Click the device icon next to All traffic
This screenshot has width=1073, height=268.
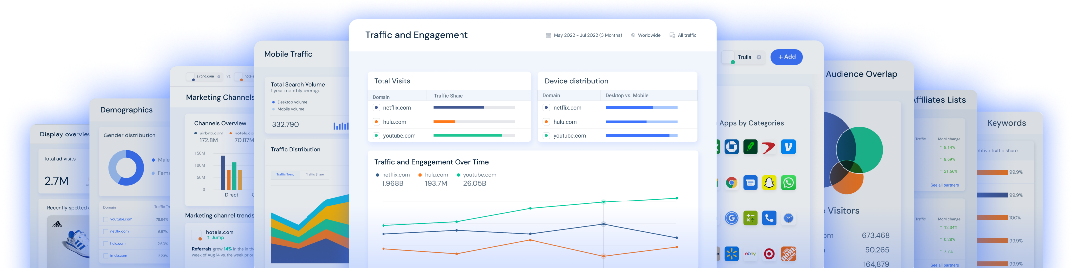672,35
